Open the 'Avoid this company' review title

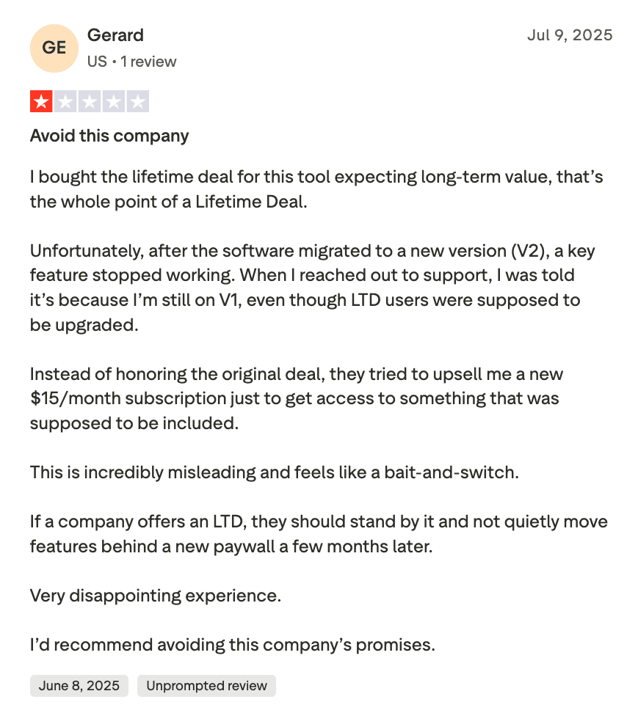(109, 136)
